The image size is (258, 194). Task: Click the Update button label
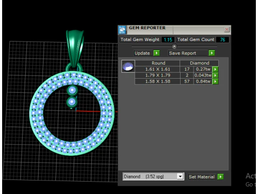click(143, 53)
